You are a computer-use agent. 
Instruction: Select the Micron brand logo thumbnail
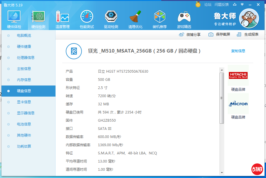238,104
